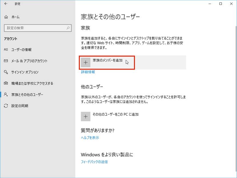Close the 設定 window
237x178 pixels.
click(231, 4)
